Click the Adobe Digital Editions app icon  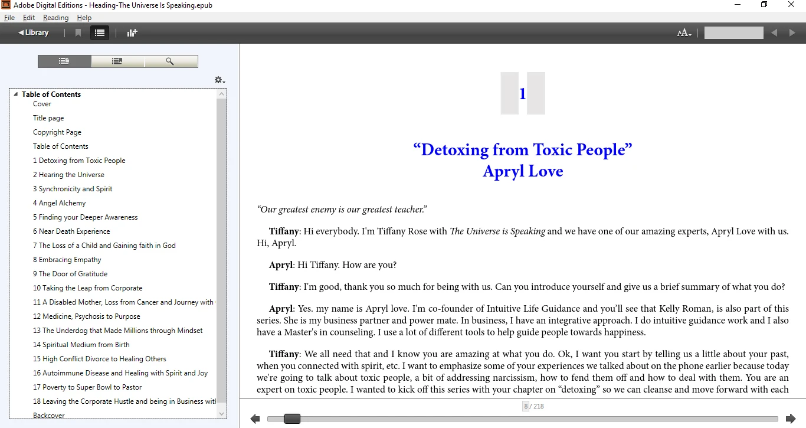tap(6, 5)
